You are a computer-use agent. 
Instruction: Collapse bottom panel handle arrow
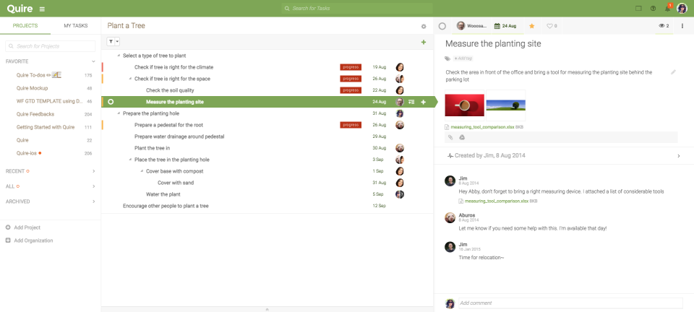(267, 309)
